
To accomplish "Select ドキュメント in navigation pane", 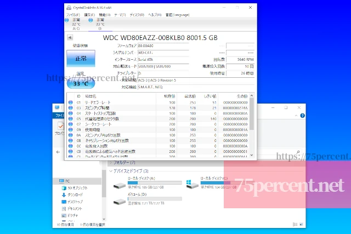I will pos(72,209).
